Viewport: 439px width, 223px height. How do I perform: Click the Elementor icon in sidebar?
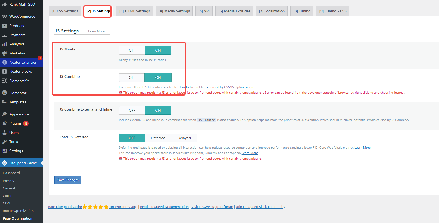pyautogui.click(x=5, y=93)
